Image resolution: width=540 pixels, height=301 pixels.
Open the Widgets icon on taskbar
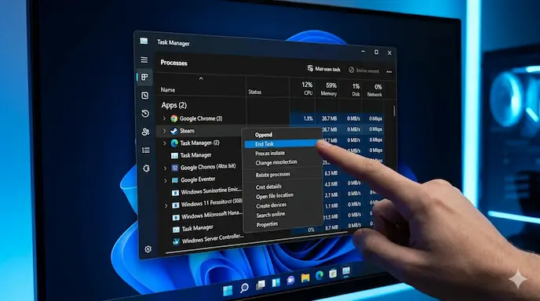275,282
